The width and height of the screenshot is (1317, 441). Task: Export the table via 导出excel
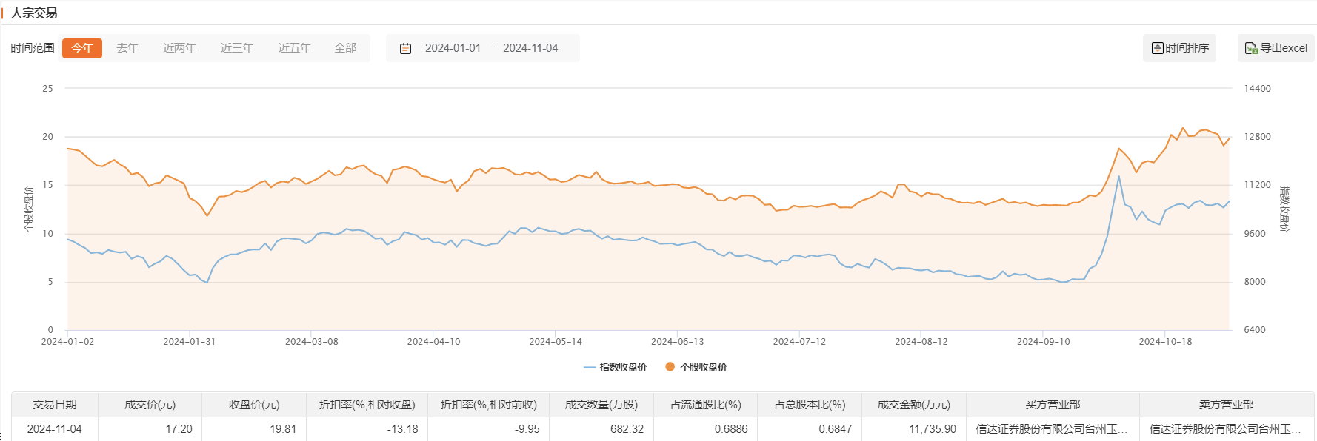click(1284, 48)
